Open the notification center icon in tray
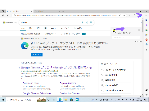 (145, 100)
